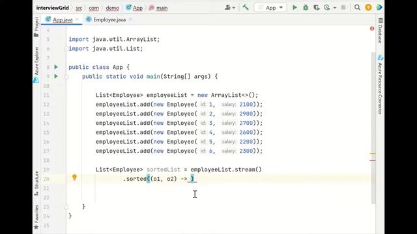Viewport: 417px width, 234px height.
Task: Run main method from gutter arrow
Action: (x=56, y=76)
